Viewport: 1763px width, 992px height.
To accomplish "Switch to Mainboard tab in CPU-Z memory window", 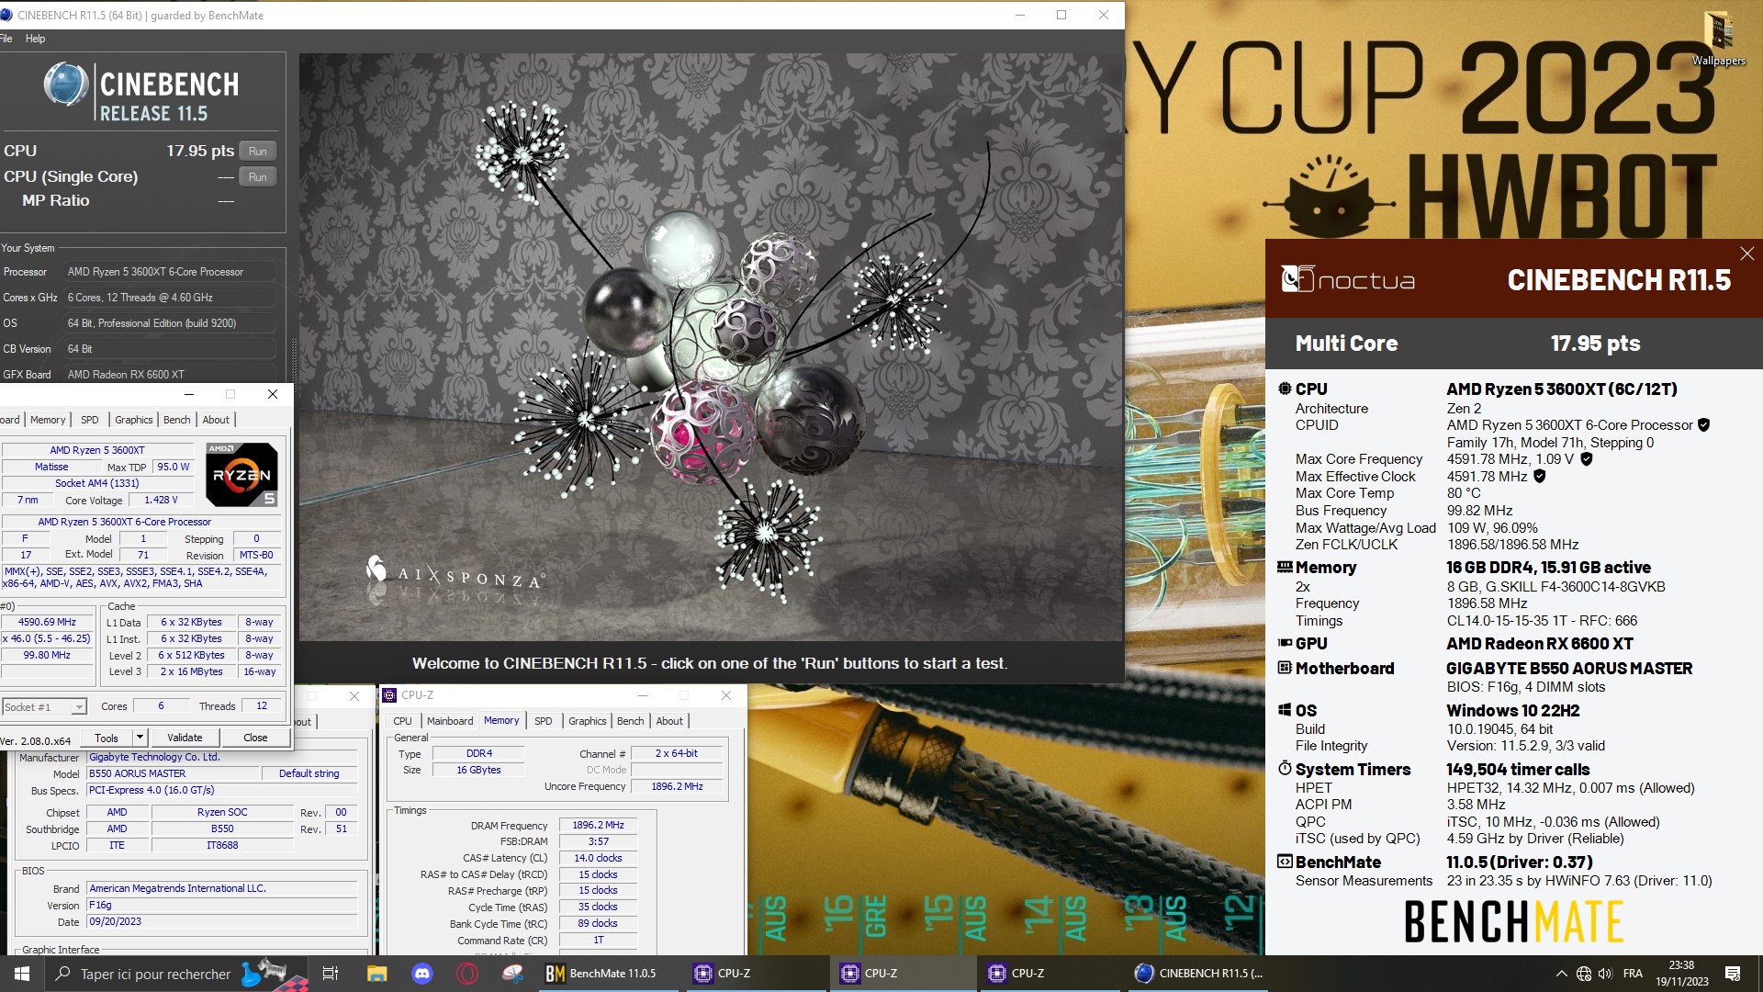I will point(450,721).
